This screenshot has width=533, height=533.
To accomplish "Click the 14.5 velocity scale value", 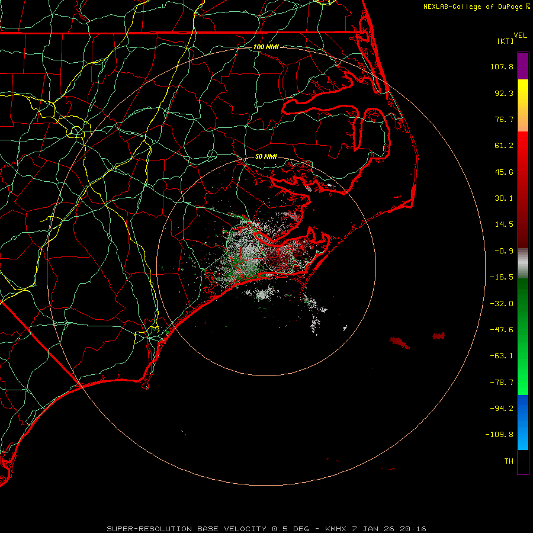I will [x=504, y=224].
